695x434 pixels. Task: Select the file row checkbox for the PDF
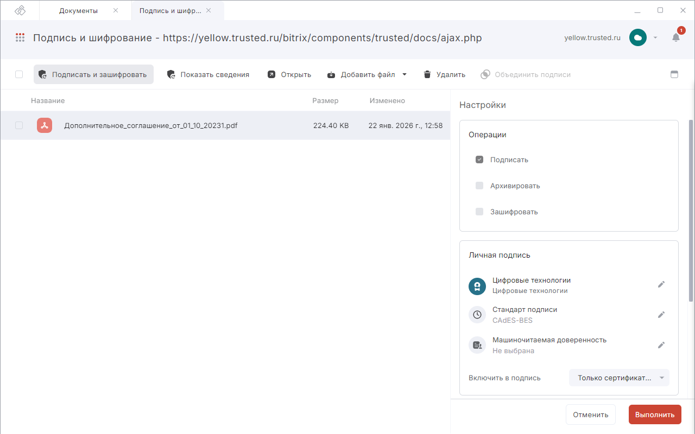pyautogui.click(x=19, y=125)
